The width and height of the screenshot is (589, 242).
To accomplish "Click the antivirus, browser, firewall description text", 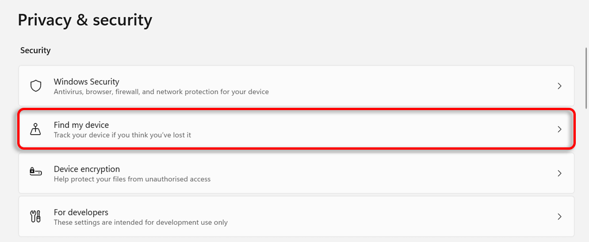I will click(x=161, y=92).
